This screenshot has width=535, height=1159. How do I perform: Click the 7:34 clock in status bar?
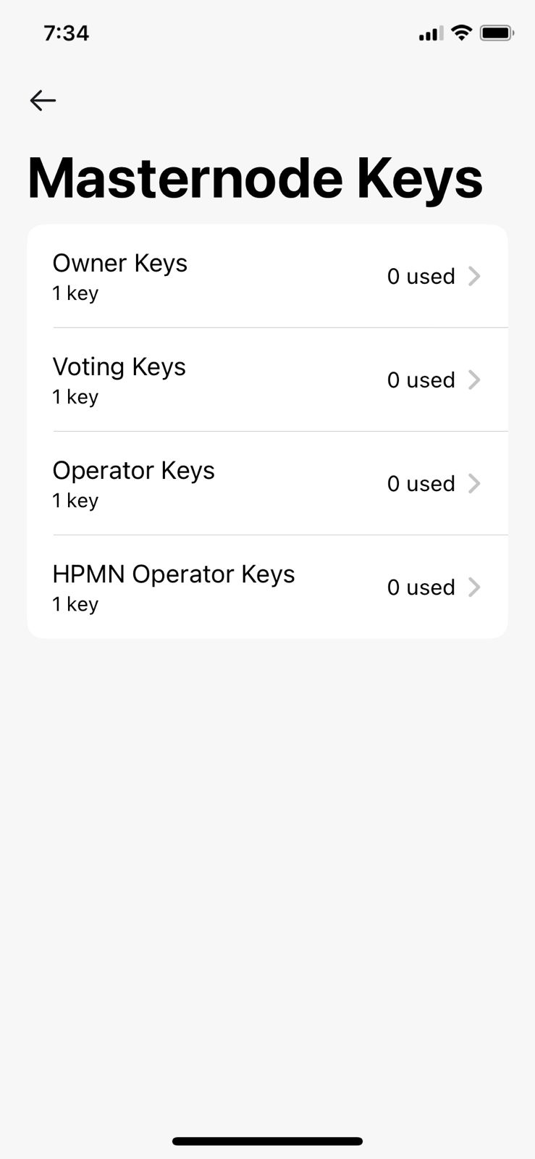click(66, 33)
